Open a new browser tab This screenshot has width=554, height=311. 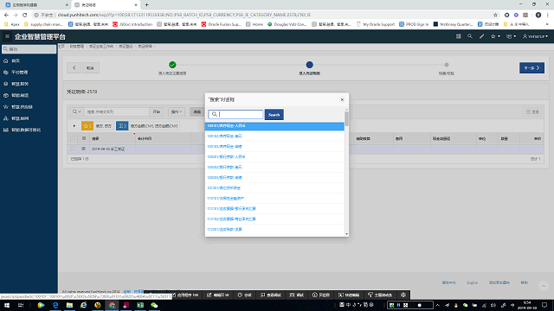(146, 5)
